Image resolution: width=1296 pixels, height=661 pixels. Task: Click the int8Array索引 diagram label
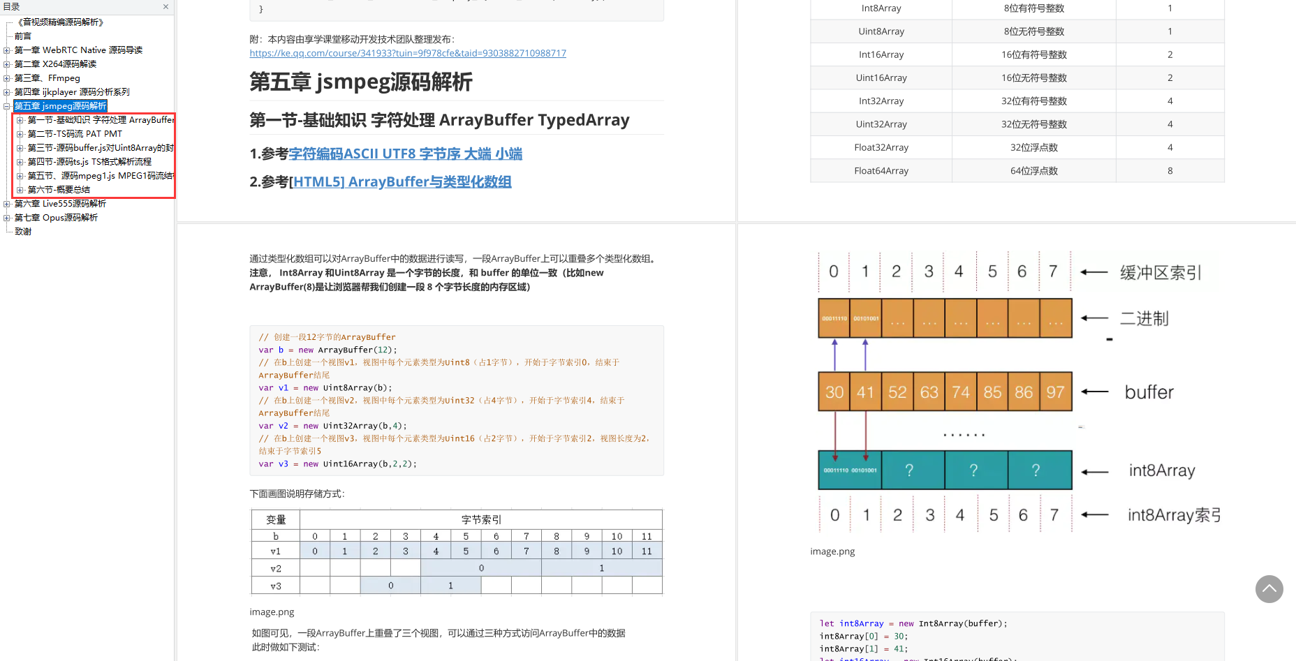(x=1174, y=515)
